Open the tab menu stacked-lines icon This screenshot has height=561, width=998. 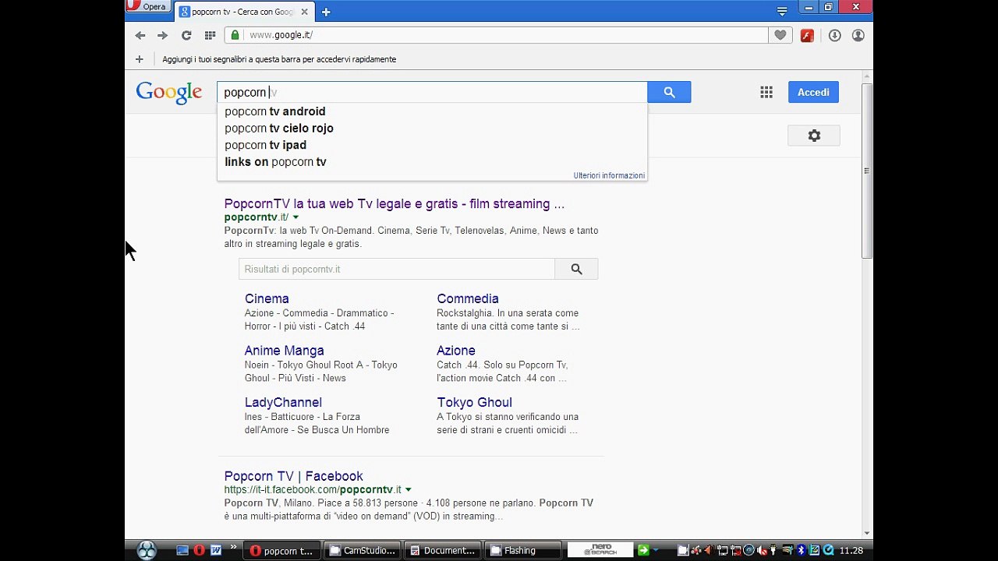(x=782, y=12)
